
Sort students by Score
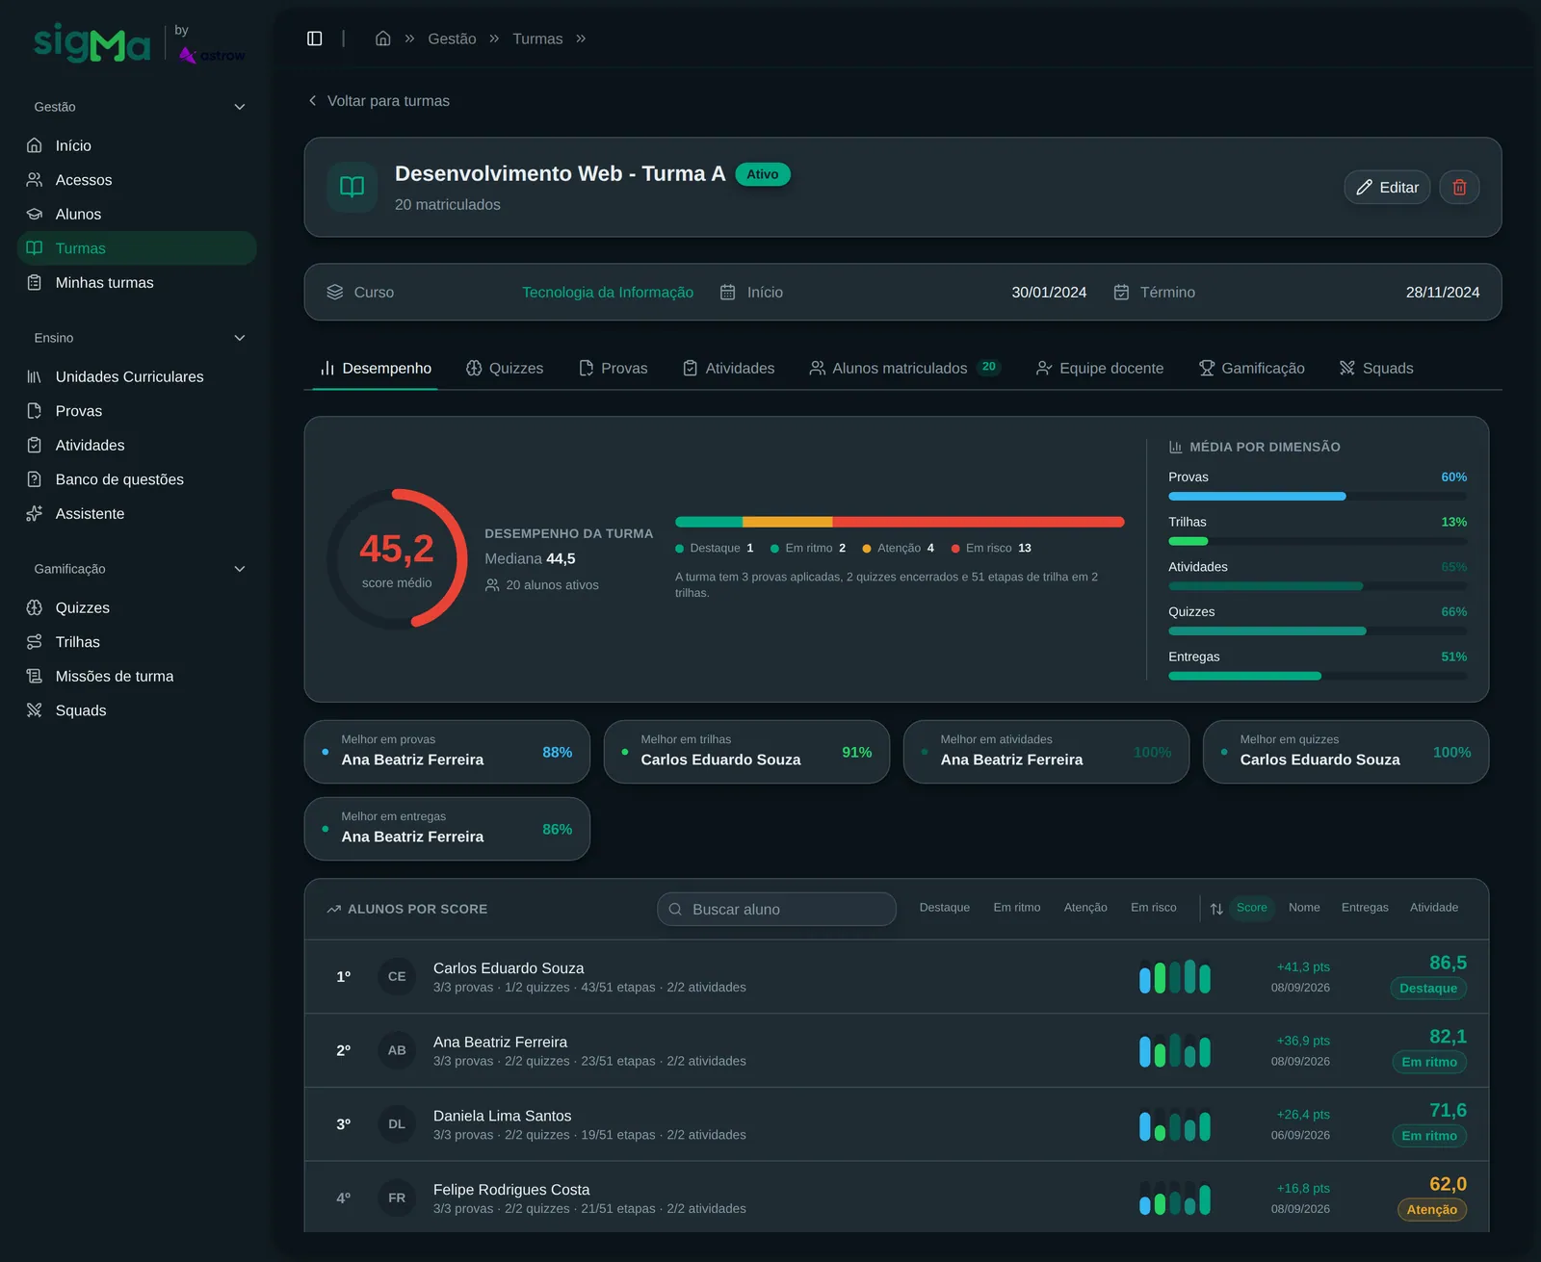[x=1251, y=908]
